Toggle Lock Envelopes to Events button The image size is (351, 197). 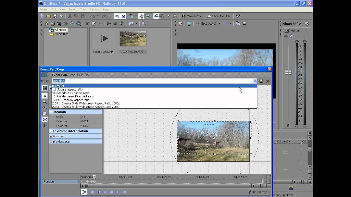pos(141,16)
